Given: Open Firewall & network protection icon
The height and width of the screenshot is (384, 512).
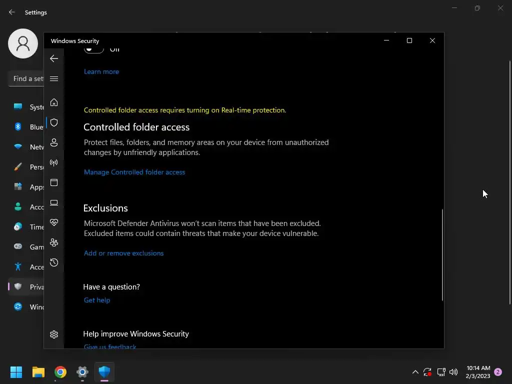Looking at the screenshot, I should [x=54, y=162].
